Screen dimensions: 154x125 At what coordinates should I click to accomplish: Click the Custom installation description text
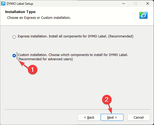pyautogui.click(x=73, y=57)
